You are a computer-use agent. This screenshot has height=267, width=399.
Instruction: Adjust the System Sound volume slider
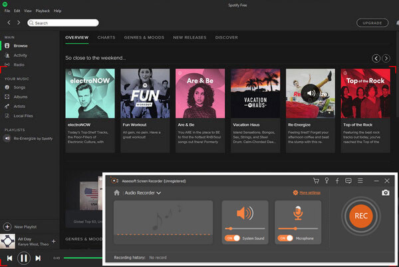click(x=245, y=228)
